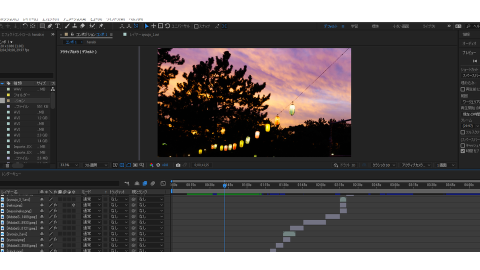Select the Rotation tool in toolbar
Screen dimensions: 480x270
[25, 26]
